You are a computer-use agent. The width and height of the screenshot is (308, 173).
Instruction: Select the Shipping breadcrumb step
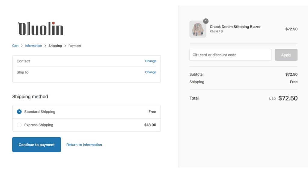(55, 46)
